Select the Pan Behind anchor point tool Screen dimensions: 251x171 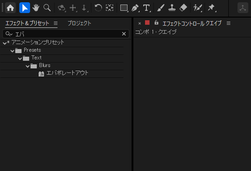coord(110,8)
